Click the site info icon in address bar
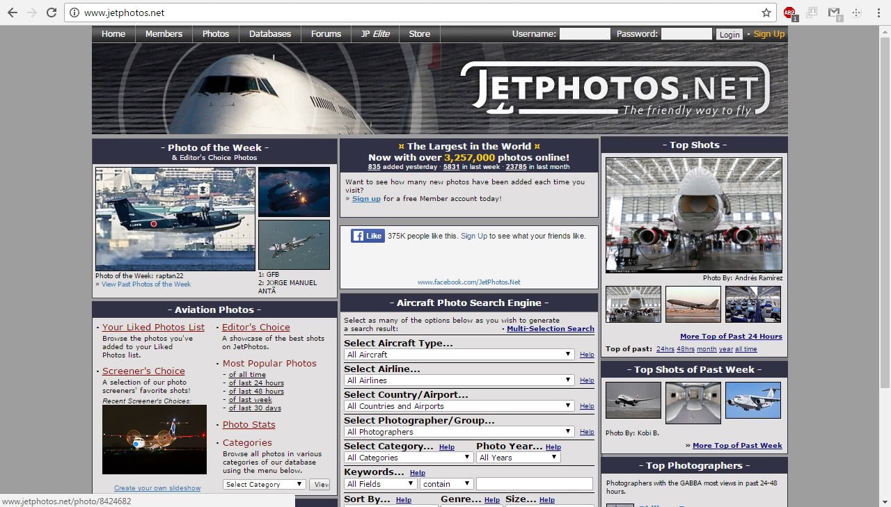The height and width of the screenshot is (507, 891). (74, 13)
